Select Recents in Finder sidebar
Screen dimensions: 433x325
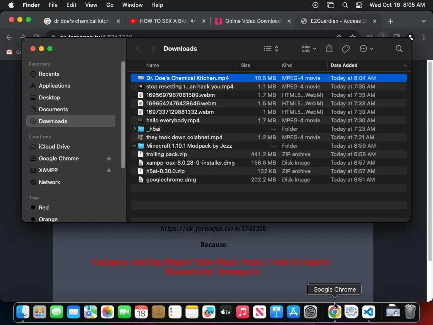coord(71,74)
